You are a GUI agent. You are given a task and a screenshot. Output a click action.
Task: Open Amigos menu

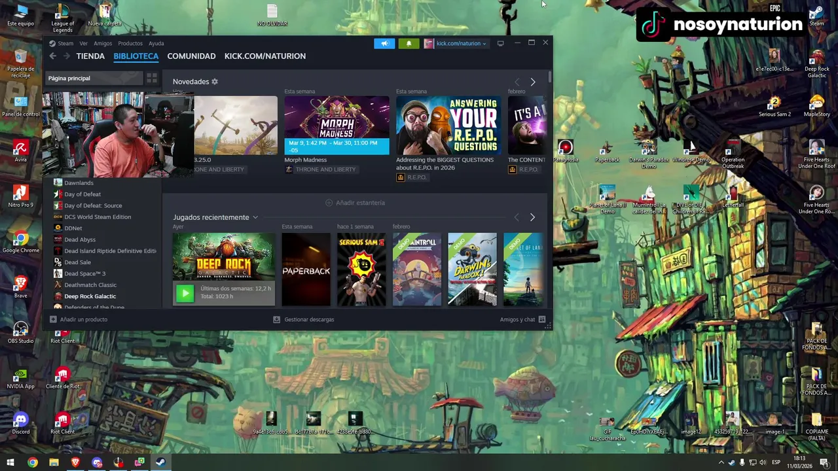pos(103,43)
